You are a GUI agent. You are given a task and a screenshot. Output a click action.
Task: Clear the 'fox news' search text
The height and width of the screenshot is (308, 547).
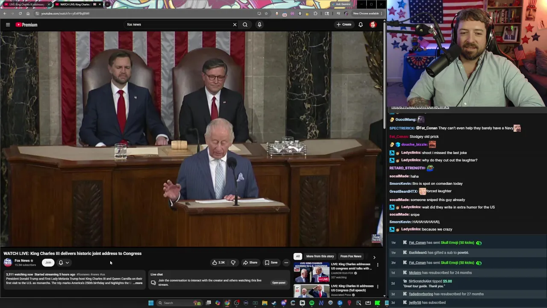click(235, 24)
